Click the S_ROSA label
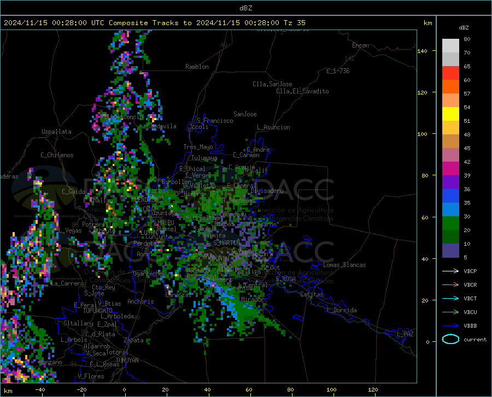Viewport: 492px width, 397px height. click(285, 279)
